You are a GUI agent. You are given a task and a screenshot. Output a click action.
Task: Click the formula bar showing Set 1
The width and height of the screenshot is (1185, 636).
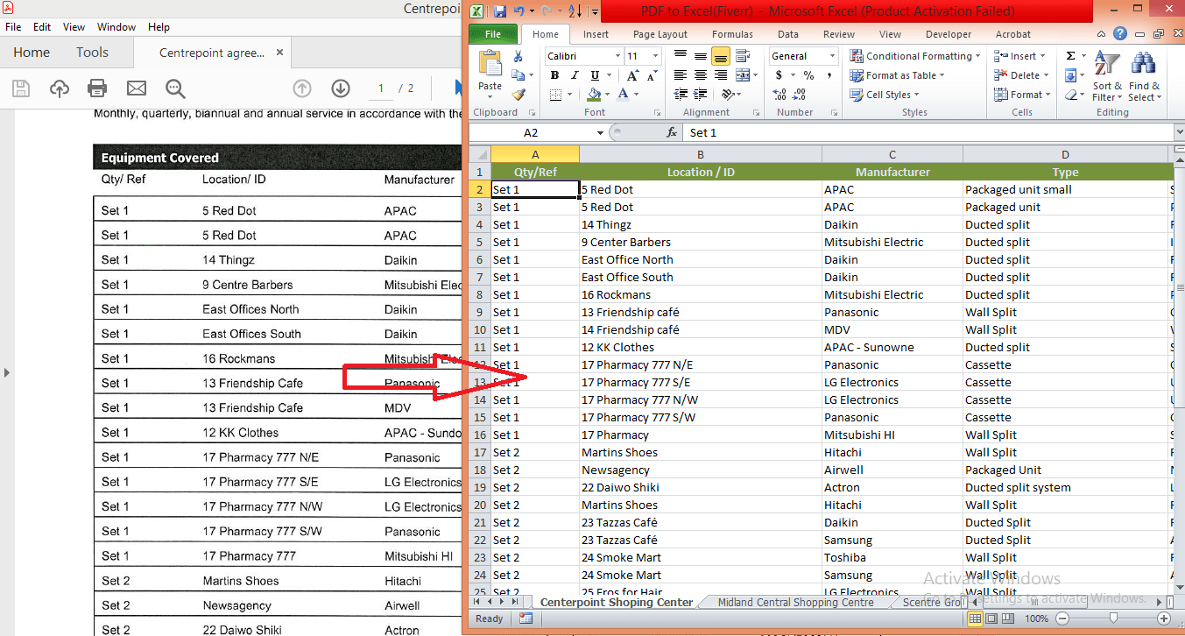pos(927,132)
